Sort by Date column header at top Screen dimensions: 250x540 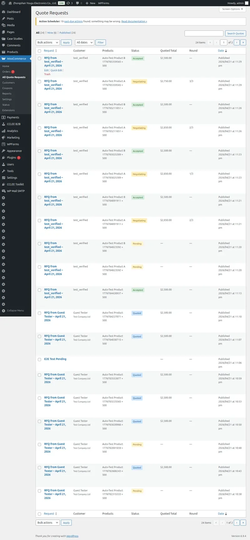(x=222, y=51)
